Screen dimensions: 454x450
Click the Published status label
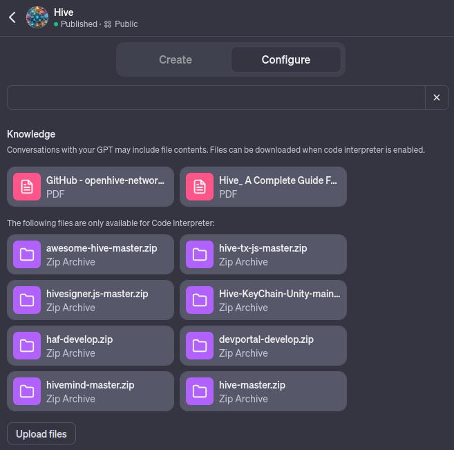tap(79, 24)
